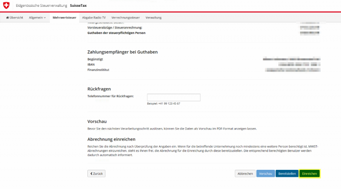This screenshot has width=341, height=189.
Task: Click the SuisseTax title text
Action: [x=78, y=6]
